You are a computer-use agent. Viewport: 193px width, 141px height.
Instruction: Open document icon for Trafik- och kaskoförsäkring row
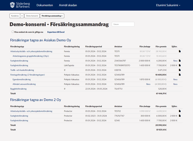coord(180,70)
